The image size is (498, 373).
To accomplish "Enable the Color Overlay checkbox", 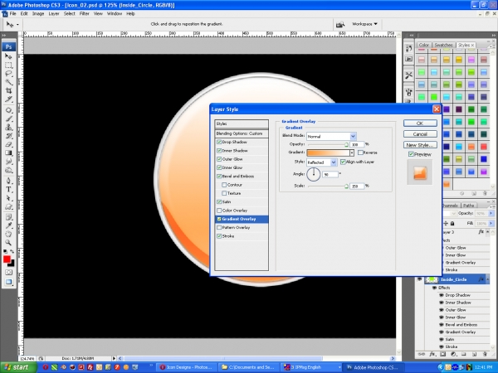I will pos(219,211).
